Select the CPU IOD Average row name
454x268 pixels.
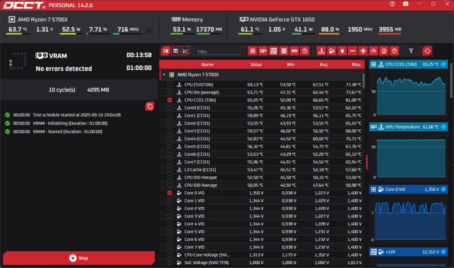(x=201, y=185)
